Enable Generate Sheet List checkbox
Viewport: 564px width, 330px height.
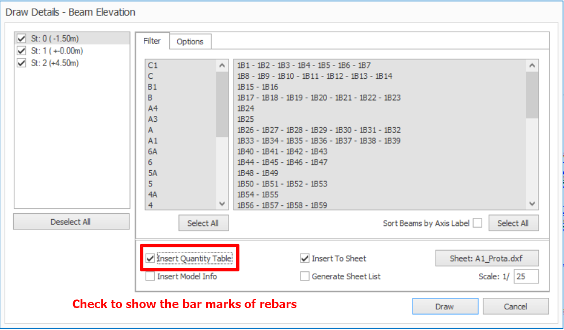tap(305, 277)
